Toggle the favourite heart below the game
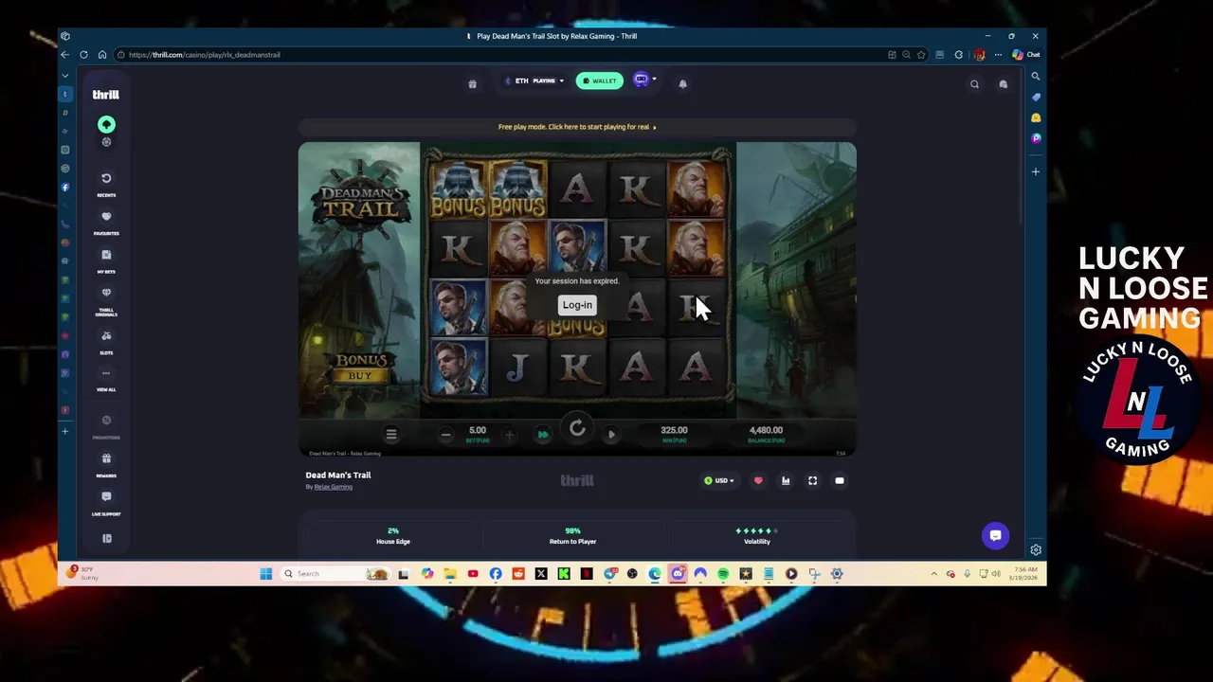The height and width of the screenshot is (682, 1213). [758, 481]
